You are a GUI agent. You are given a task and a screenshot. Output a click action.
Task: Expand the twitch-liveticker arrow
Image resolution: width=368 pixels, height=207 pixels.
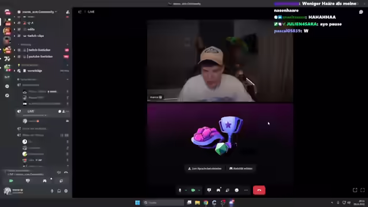(14, 50)
